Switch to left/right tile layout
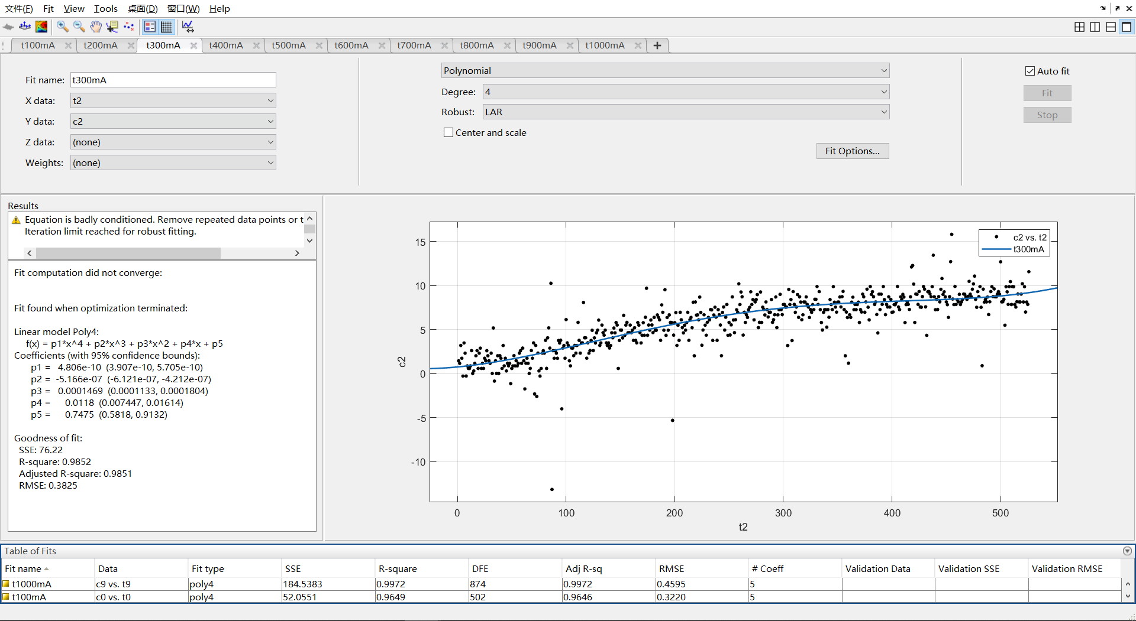The width and height of the screenshot is (1136, 621). (x=1095, y=27)
